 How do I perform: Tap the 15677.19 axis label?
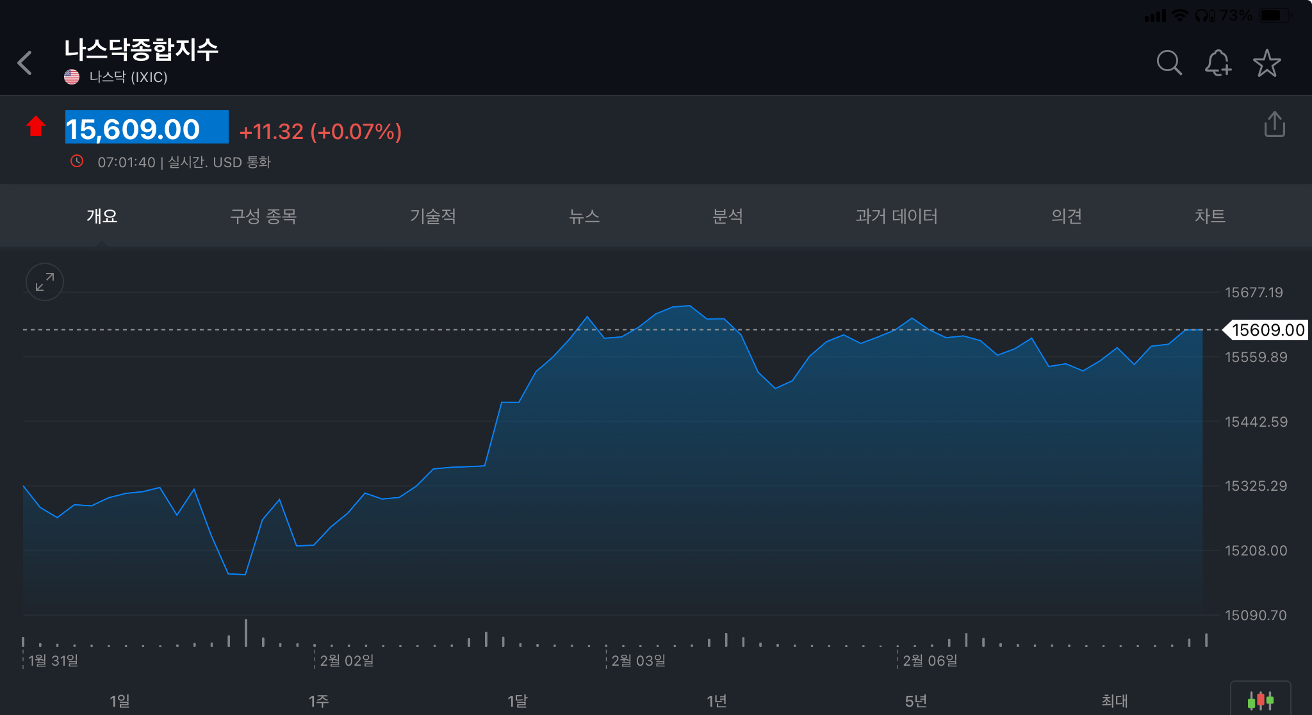1254,292
